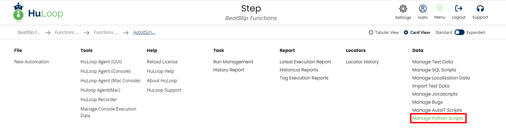This screenshot has width=506, height=135.
Task: Open Manage SQL Scripts under Data
Action: point(434,70)
